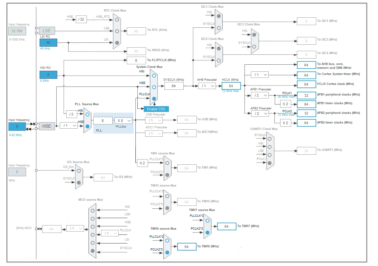
Task: Open the APB2 Prescaler dropdown
Action: pos(260,114)
